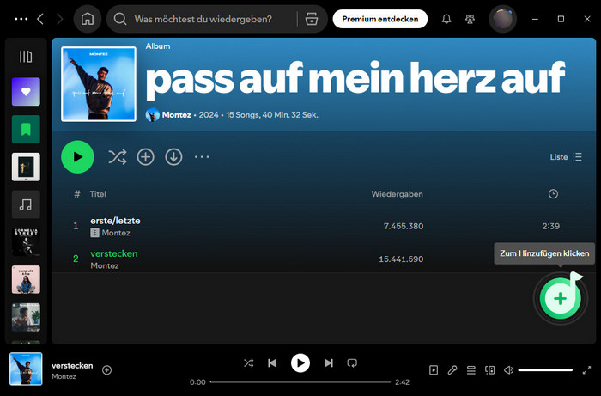The width and height of the screenshot is (601, 396).
Task: Seek within the playback progress bar
Action: click(x=300, y=381)
